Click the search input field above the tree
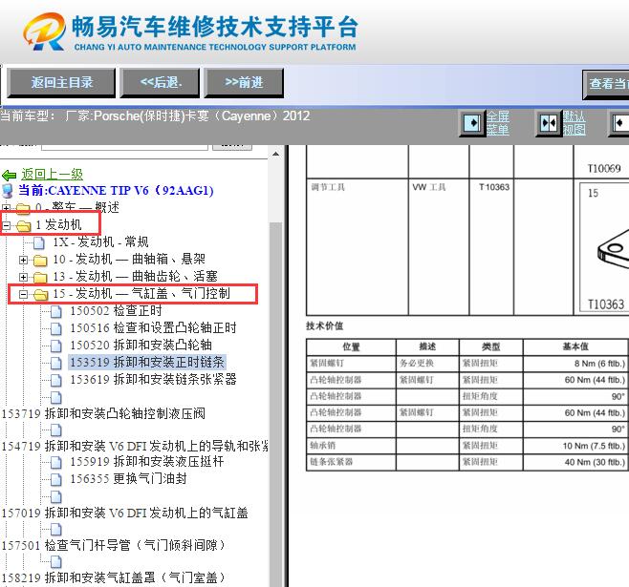Image resolution: width=629 pixels, height=587 pixels. [125, 147]
